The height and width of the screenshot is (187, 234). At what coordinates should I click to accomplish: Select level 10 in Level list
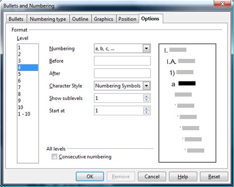[28, 107]
